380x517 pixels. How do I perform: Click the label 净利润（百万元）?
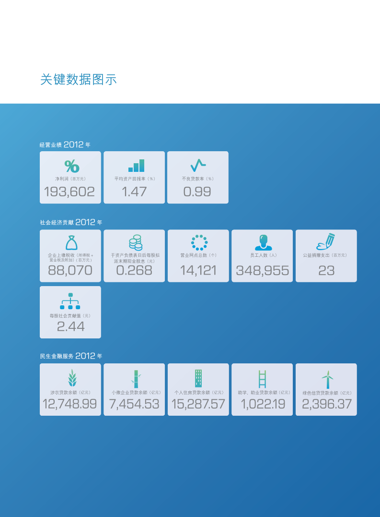pos(70,179)
